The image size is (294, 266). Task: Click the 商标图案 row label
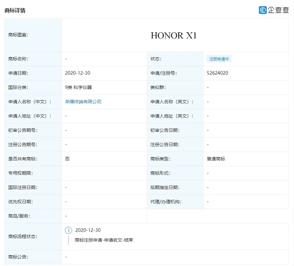(18, 35)
